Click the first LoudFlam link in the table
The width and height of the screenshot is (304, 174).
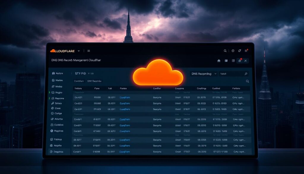click(x=125, y=97)
